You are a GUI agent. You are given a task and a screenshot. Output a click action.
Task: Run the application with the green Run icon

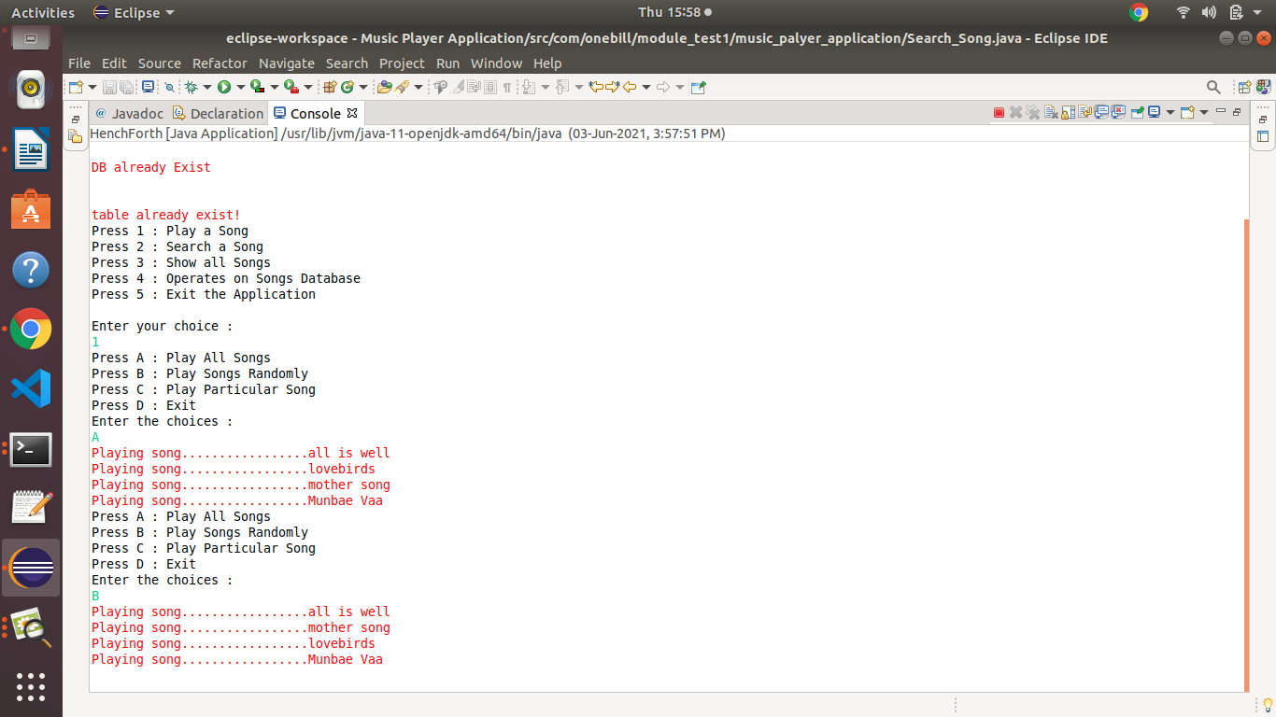(223, 86)
